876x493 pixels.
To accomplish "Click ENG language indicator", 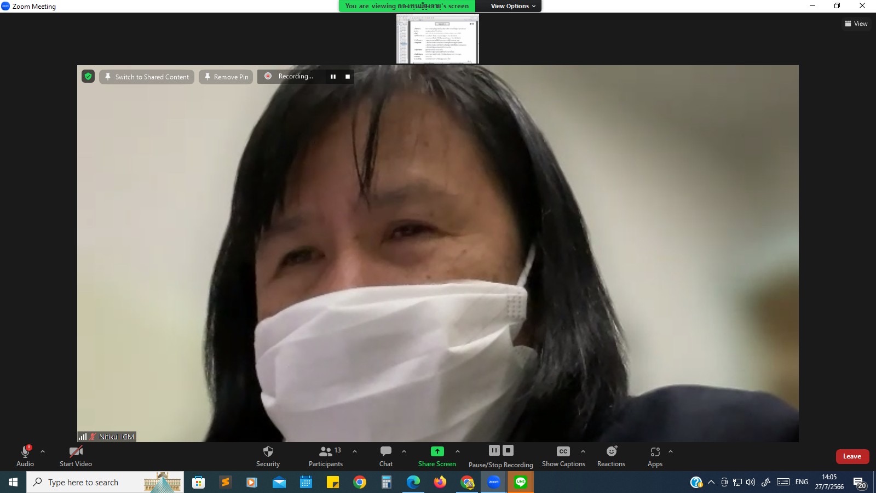I will coord(802,482).
